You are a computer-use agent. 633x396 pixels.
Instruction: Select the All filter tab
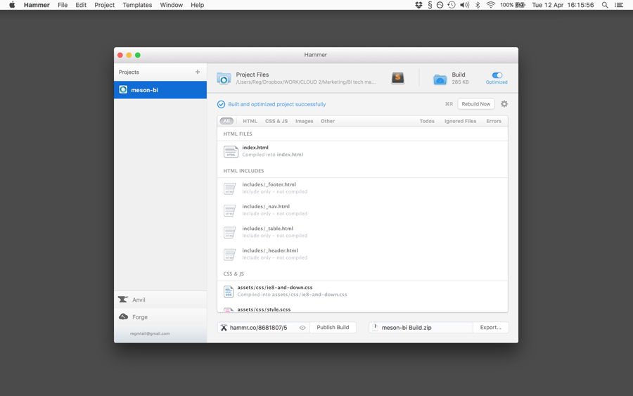(226, 121)
